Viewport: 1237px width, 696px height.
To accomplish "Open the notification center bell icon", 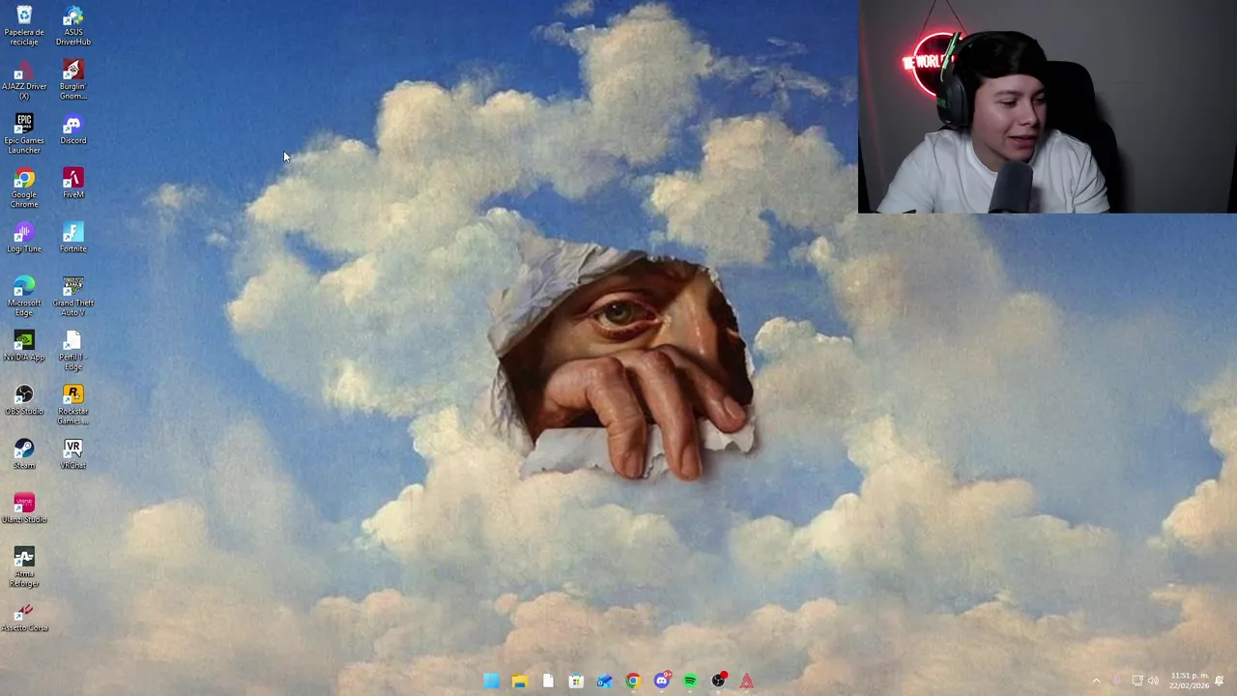I will coord(1220,681).
